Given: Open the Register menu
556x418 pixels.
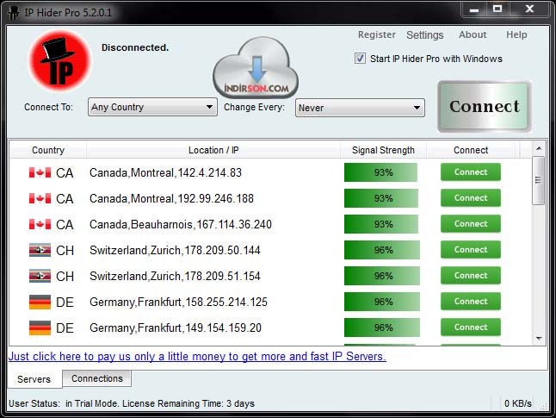Looking at the screenshot, I should 377,34.
